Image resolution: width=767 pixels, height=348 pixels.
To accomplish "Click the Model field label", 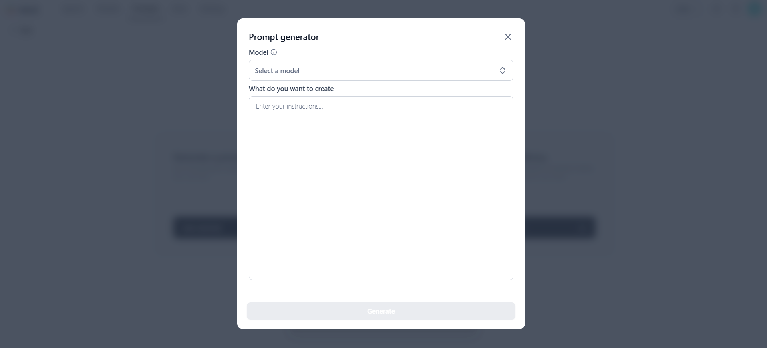I will point(258,52).
